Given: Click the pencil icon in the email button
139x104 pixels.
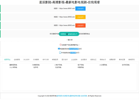Looking at the screenshot, I should tap(76, 34).
